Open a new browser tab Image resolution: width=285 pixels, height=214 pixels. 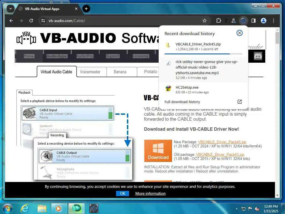pos(86,9)
